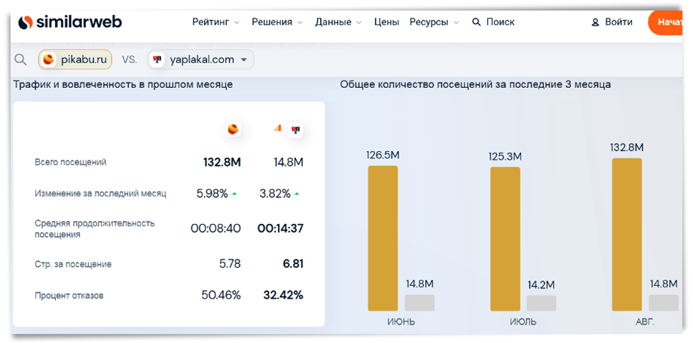
Task: Click the Similarweb logo
Action: (70, 22)
